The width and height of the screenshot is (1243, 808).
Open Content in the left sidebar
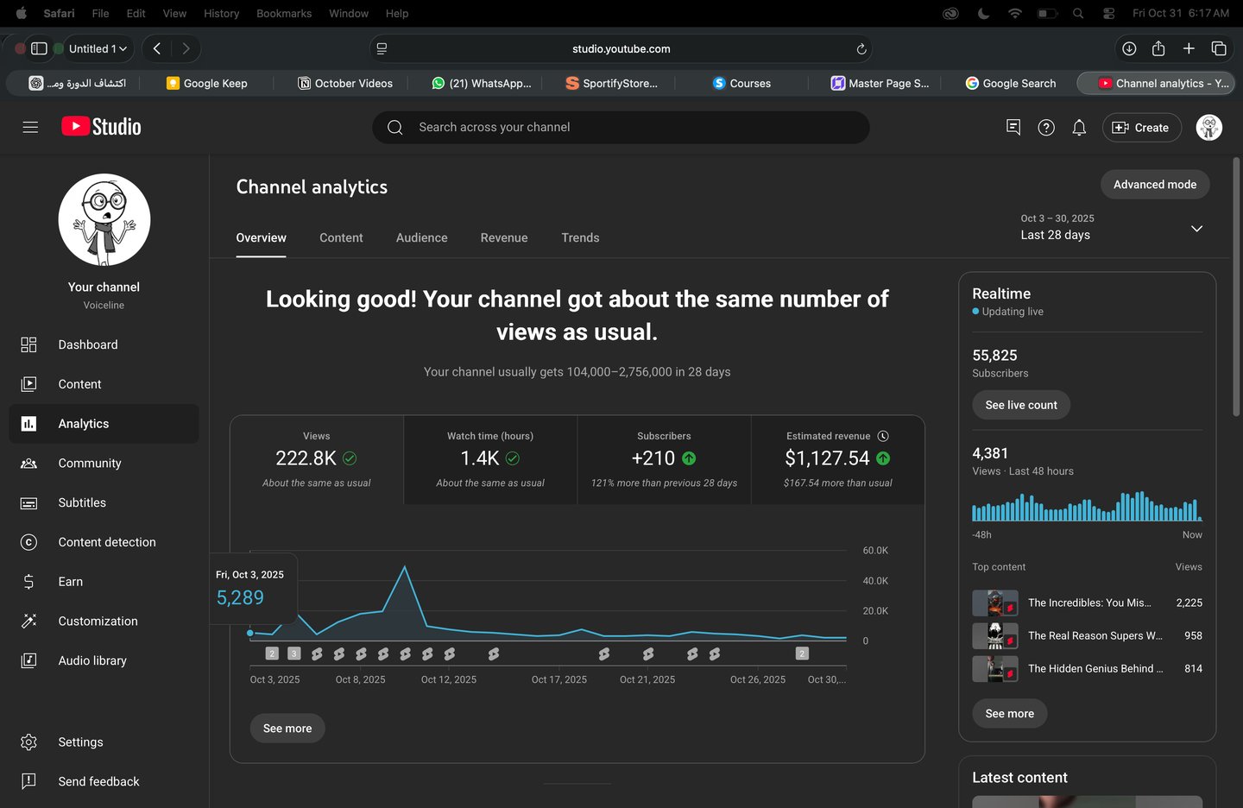[104, 384]
